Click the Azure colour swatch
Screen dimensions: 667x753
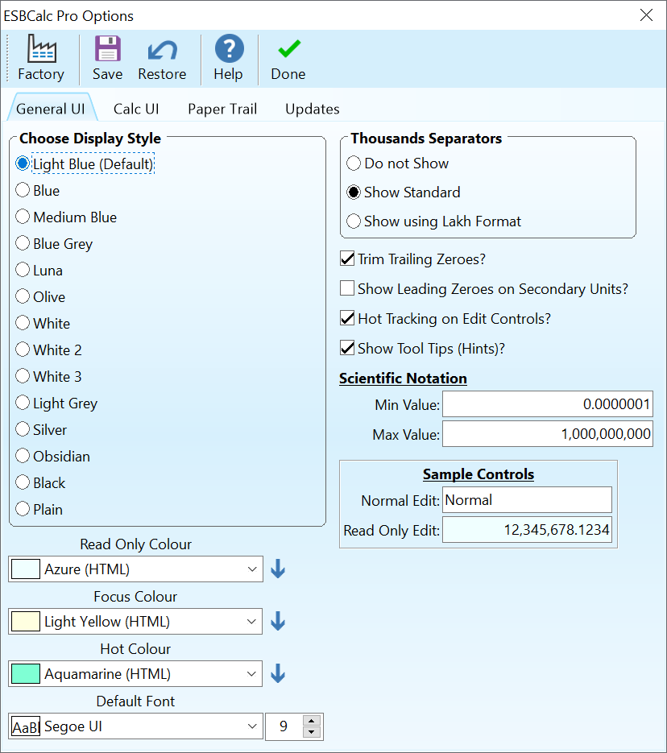click(26, 569)
